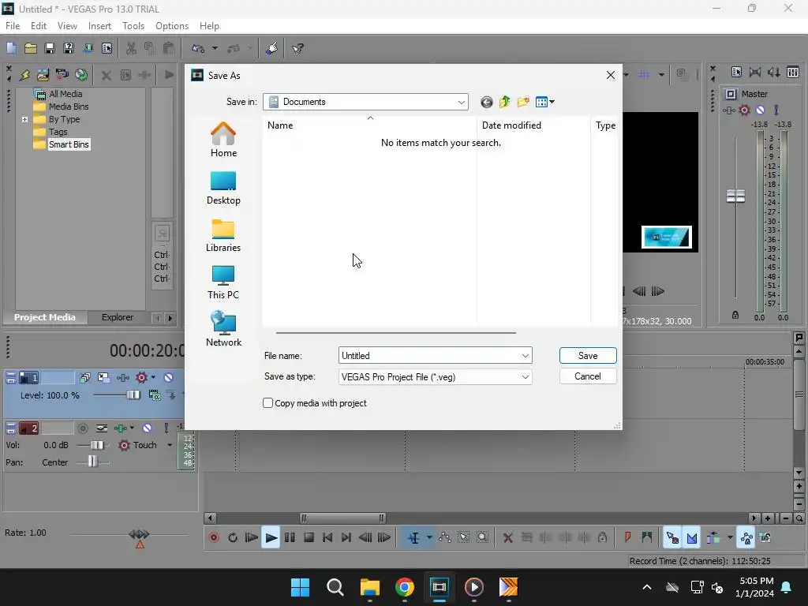Click the Record button in transport bar
The image size is (808, 606).
(214, 538)
